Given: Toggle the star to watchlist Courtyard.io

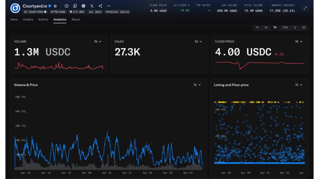Looking at the screenshot, I should [55, 6].
